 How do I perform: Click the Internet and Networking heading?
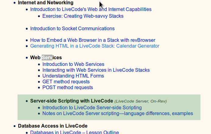tap(45, 3)
